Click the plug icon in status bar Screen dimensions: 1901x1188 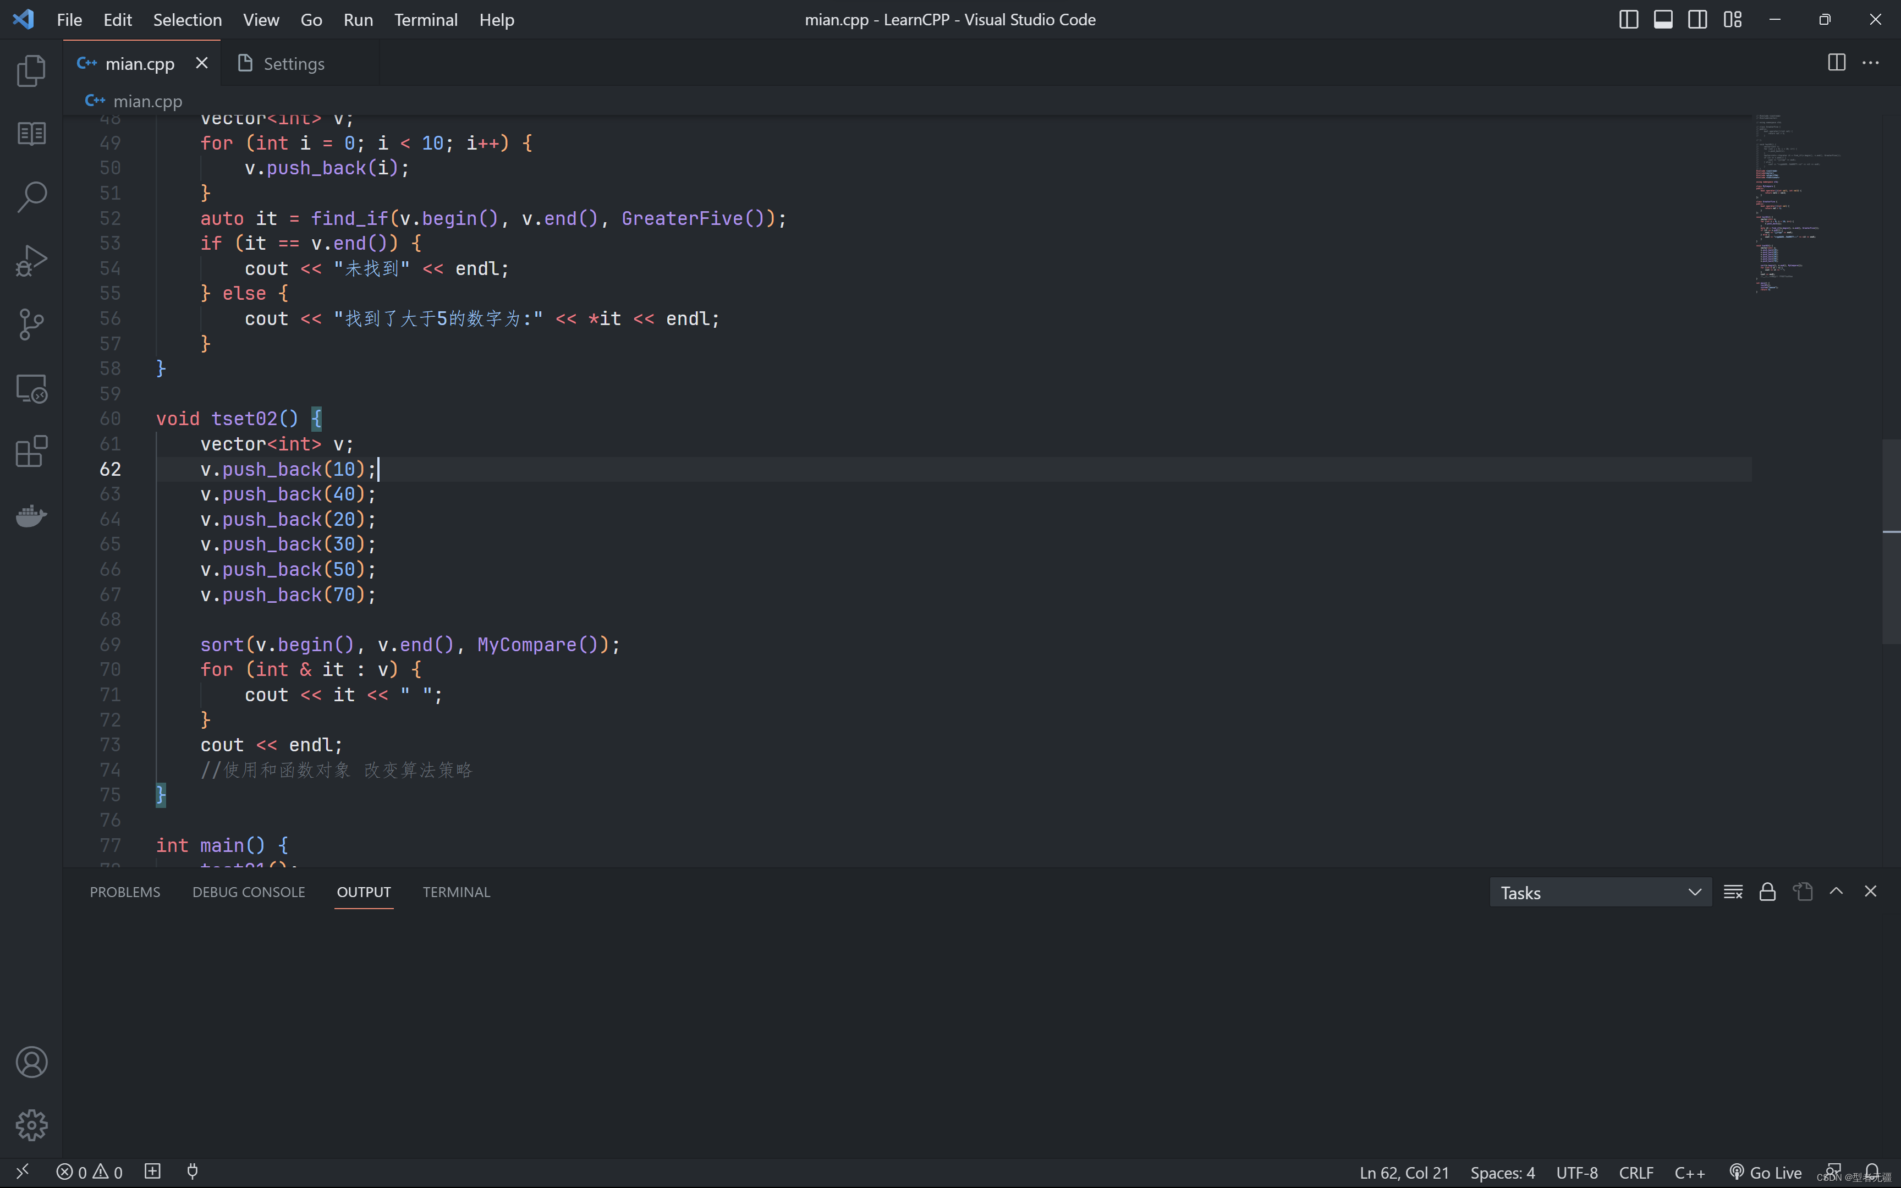[x=193, y=1171]
